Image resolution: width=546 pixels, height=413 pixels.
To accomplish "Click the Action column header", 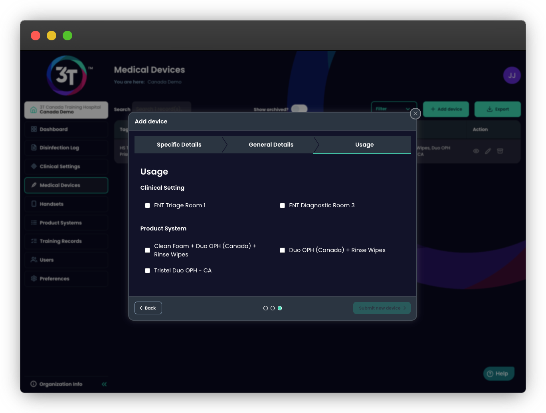I will pyautogui.click(x=480, y=129).
